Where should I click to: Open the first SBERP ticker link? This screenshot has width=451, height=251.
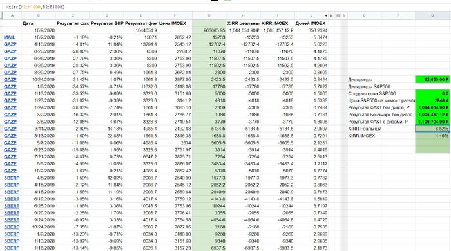pyautogui.click(x=12, y=178)
